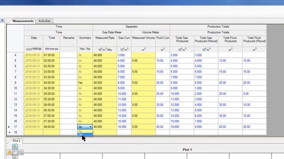Viewport: 284px width, 159px height.
Task: Select row header number 13
Action: (16, 105)
